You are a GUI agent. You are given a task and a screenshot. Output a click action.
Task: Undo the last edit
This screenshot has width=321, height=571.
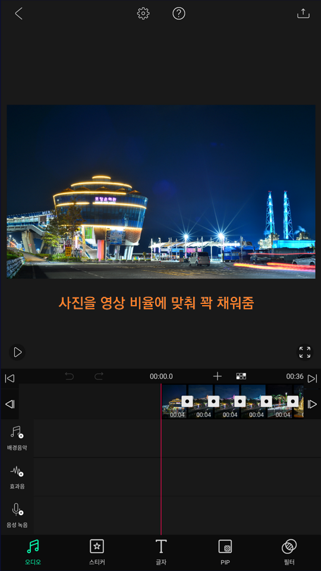69,377
